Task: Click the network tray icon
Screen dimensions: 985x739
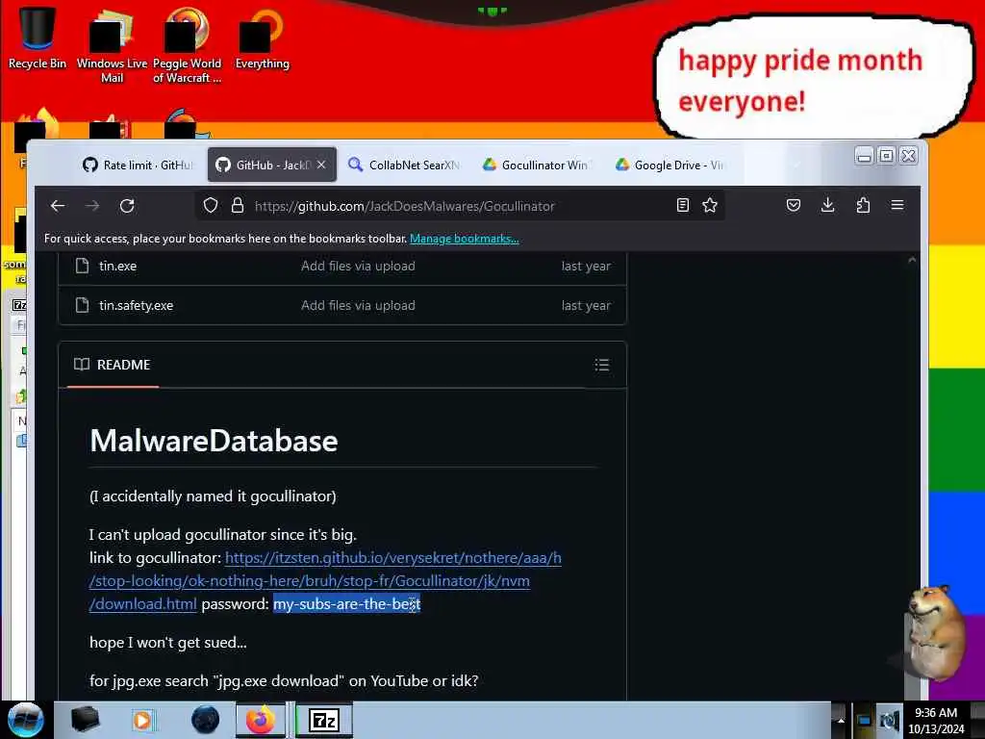Action: coord(865,721)
